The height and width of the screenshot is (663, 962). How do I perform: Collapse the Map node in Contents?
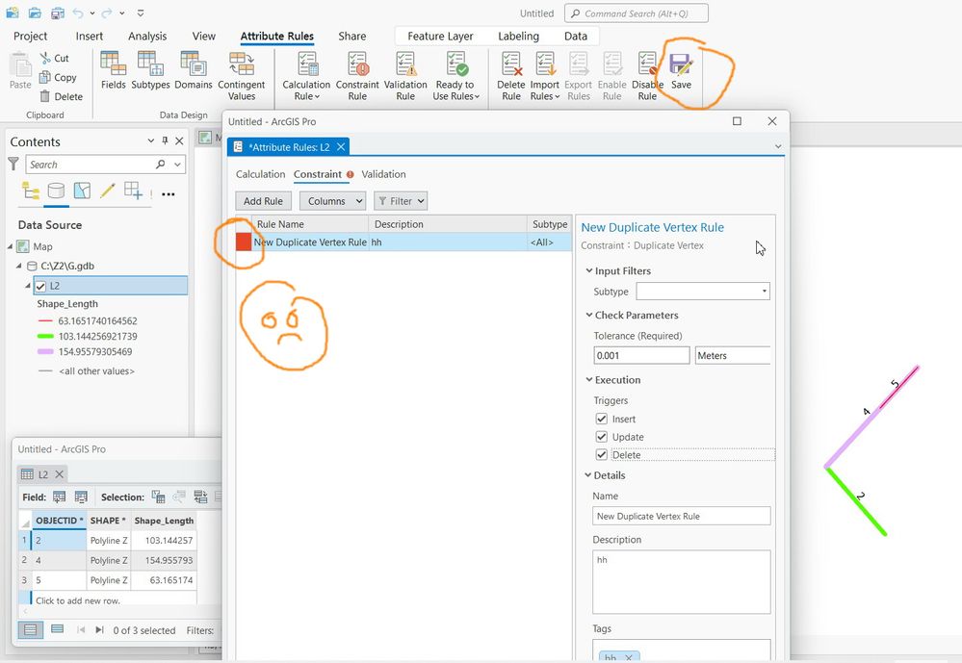[10, 246]
